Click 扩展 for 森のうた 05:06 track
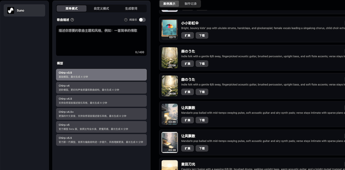The height and width of the screenshot is (170, 345). [x=187, y=64]
